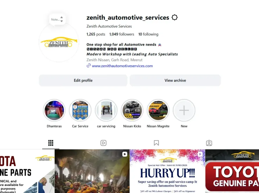Image resolution: width=259 pixels, height=193 pixels.
Task: Open the Tagged photos tab icon
Action: click(209, 143)
